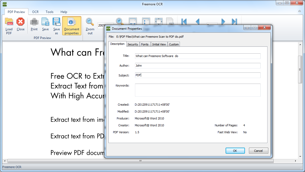Viewport: 305px width, 172px height.
Task: Click the 'Free OCR to Extr' line in preview
Action: point(77,76)
